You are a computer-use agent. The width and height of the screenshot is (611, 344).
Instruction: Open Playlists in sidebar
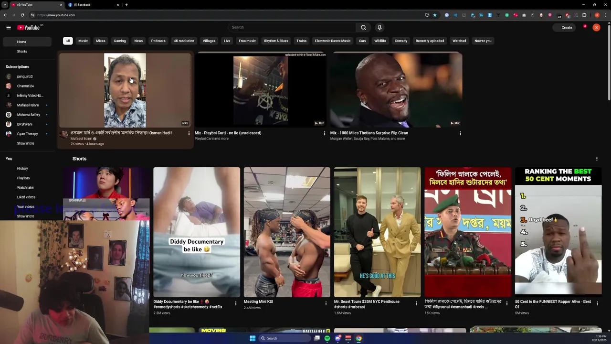(23, 178)
